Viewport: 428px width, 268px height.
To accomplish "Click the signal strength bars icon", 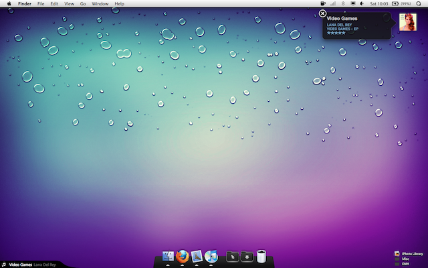I will point(333,3).
